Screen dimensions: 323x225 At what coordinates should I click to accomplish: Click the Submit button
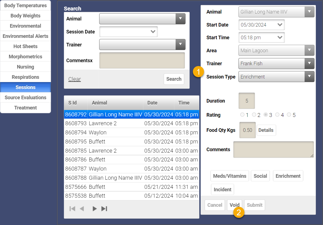click(255, 205)
